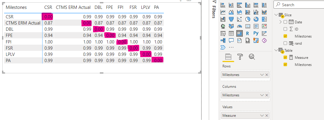Screen dimensions: 324x120
Task: Open the Format paint roller tab
Action: tap(240, 57)
